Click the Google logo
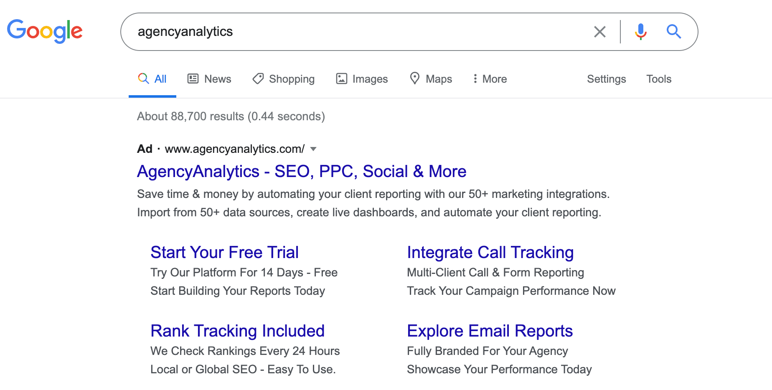 [x=45, y=31]
